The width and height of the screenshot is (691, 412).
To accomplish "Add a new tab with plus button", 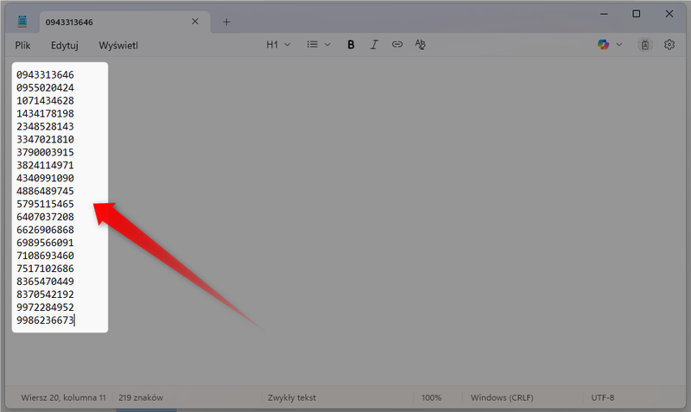I will [226, 22].
